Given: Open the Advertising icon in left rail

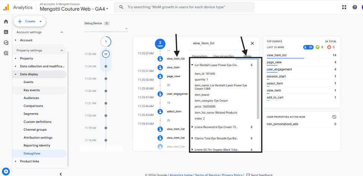Looking at the screenshot, I should [x=6, y=53].
